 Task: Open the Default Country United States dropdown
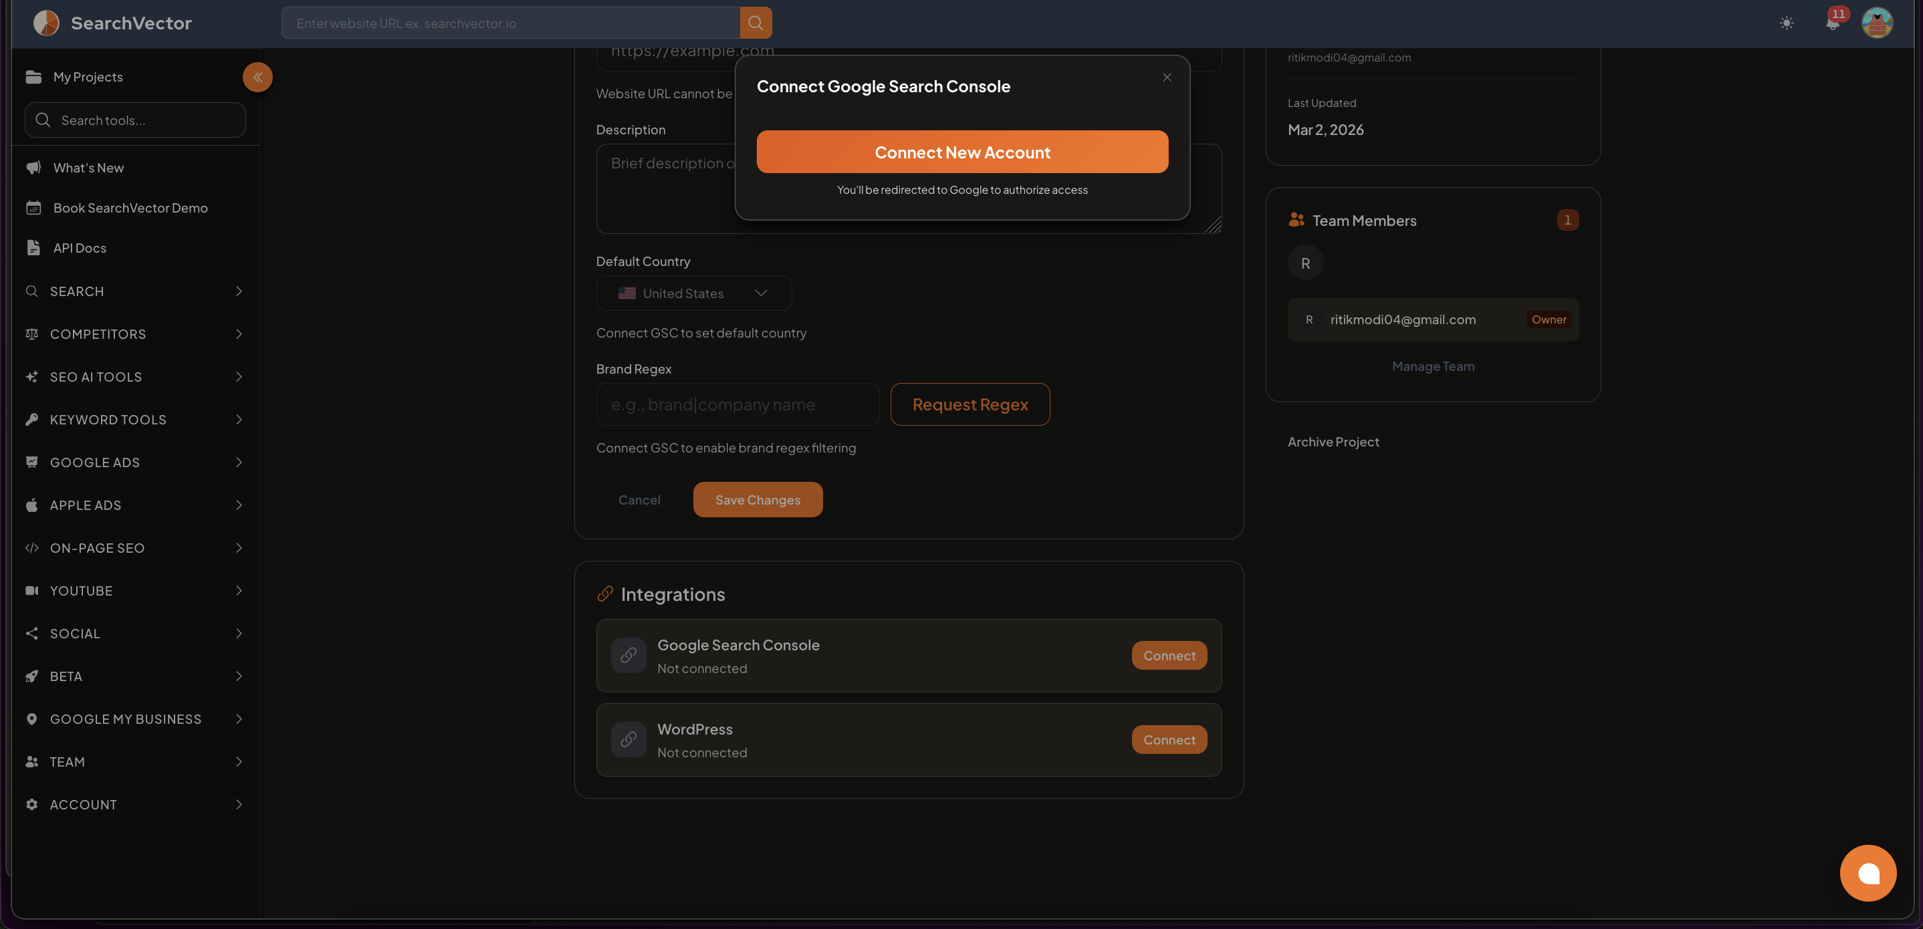tap(693, 293)
